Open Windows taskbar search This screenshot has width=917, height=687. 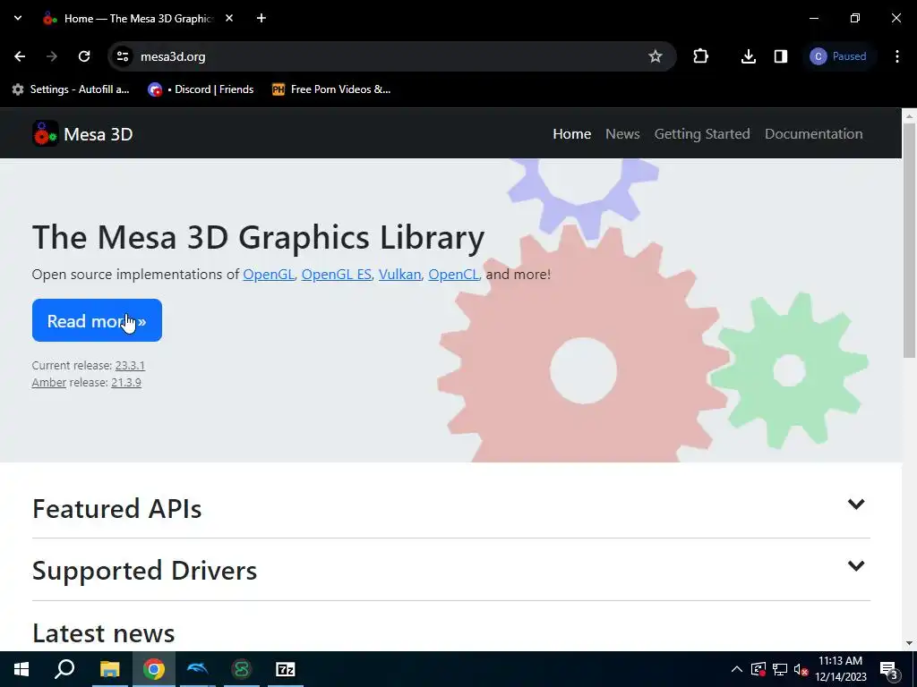point(64,669)
